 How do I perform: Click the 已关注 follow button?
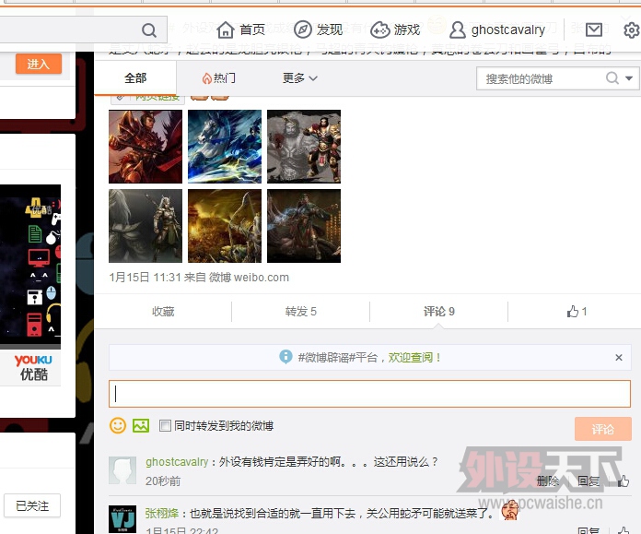[x=32, y=505]
